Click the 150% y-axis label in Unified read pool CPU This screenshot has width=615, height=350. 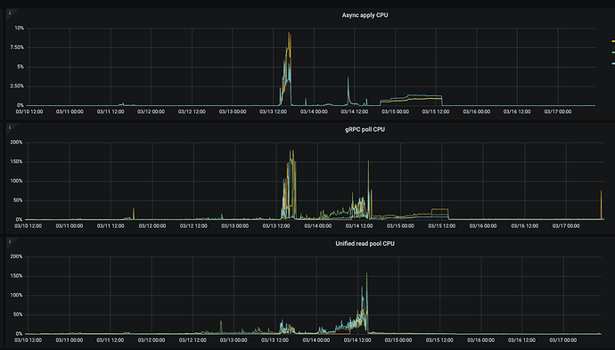click(x=16, y=276)
